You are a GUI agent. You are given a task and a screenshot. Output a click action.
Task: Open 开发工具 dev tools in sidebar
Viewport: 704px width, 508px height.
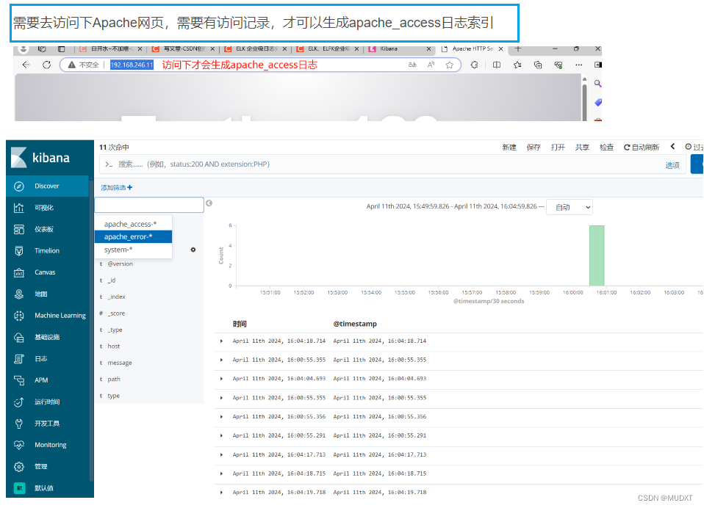point(47,423)
